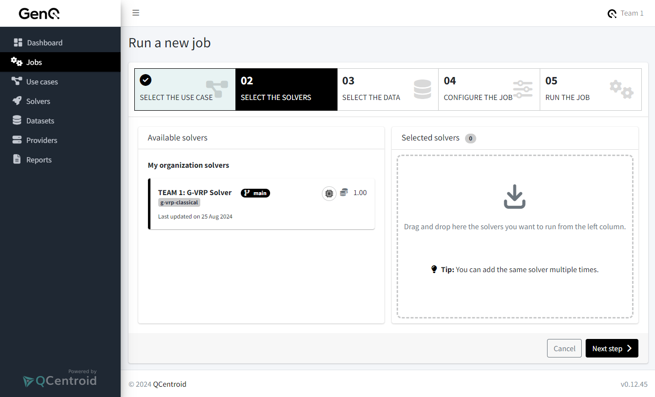This screenshot has height=397, width=655.
Task: Click the CPU chip icon on G-VRP Solver
Action: point(329,194)
